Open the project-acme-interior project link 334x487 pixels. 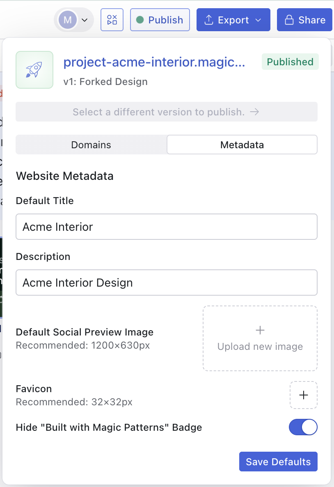point(155,62)
